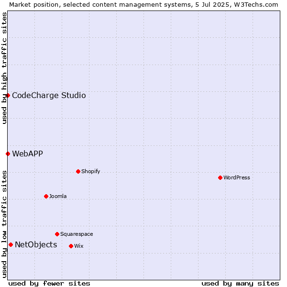The width and height of the screenshot is (287, 287).
Task: Select the 'NetObjects' label text
Action: pyautogui.click(x=36, y=245)
